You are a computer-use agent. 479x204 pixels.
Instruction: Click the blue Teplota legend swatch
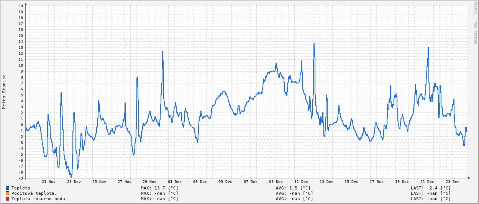click(x=7, y=188)
